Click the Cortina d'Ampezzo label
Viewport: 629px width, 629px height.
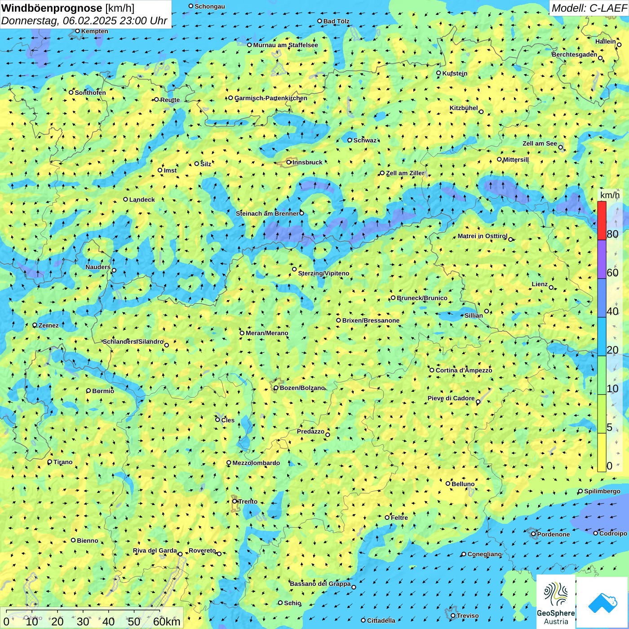coord(464,370)
